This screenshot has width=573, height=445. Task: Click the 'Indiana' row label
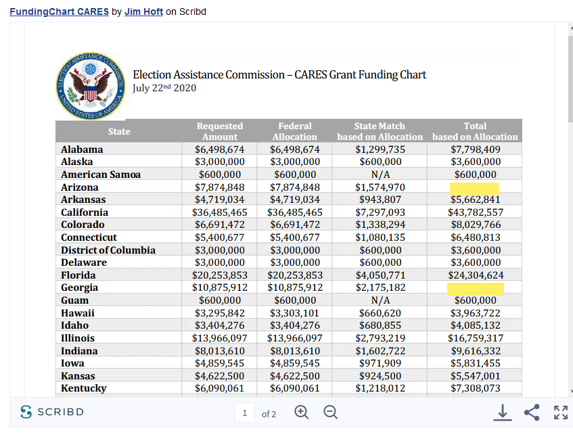[x=79, y=351]
